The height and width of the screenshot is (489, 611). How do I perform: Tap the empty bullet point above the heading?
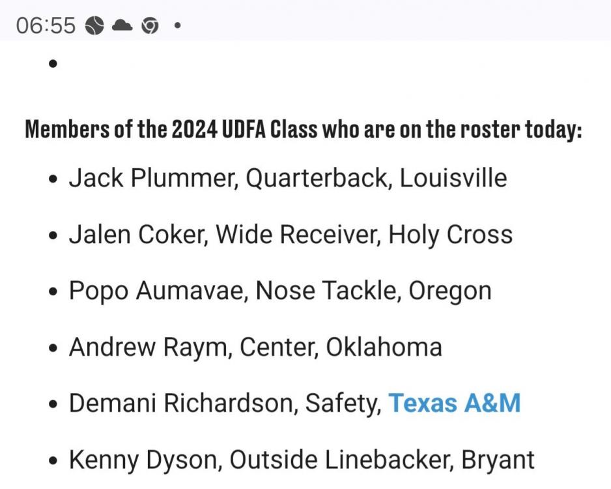tap(53, 64)
